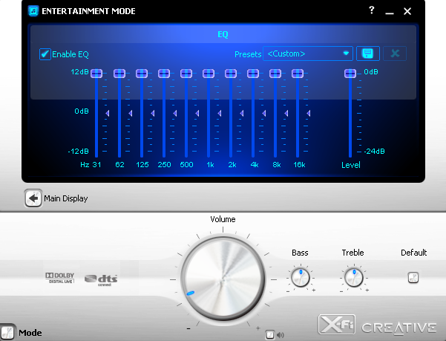Click the "12dB" scale label
This screenshot has height=341, width=446.
79,72
